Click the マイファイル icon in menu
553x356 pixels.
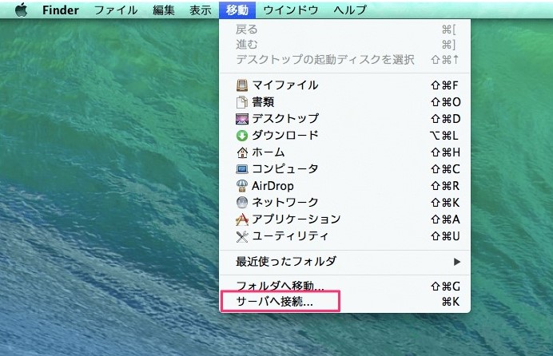(x=243, y=85)
